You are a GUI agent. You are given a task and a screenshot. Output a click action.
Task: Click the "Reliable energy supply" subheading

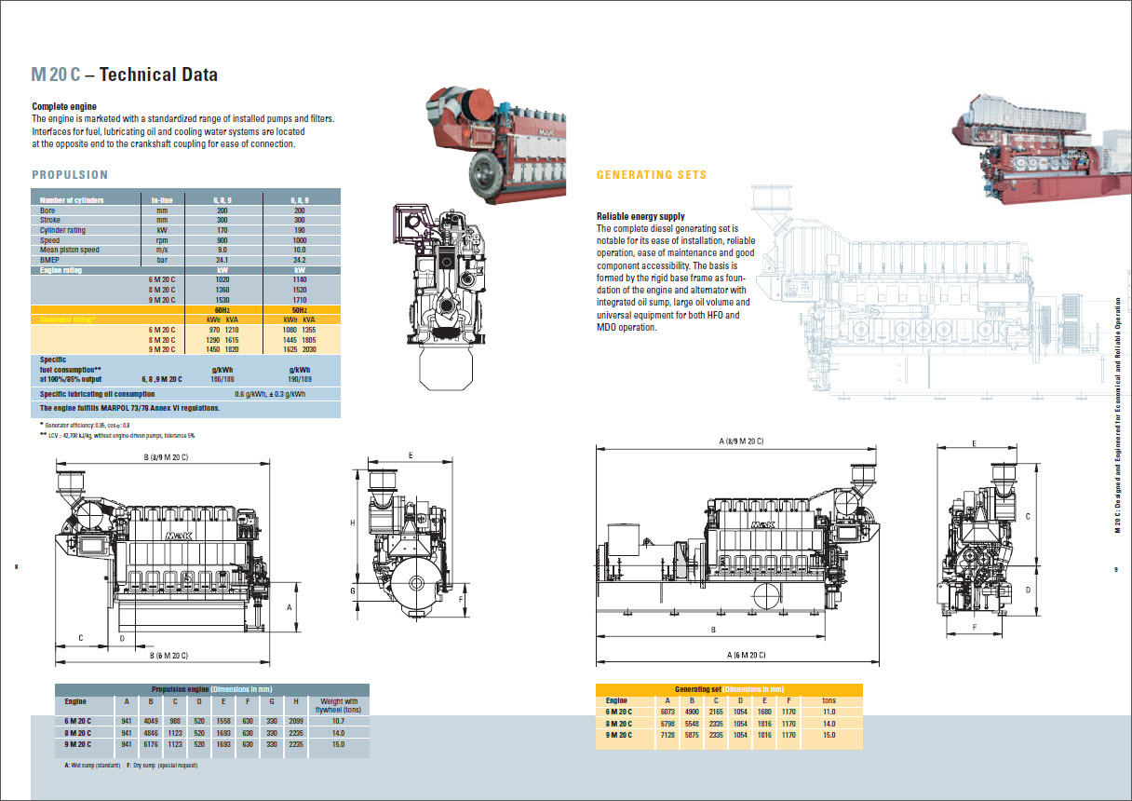(x=640, y=217)
